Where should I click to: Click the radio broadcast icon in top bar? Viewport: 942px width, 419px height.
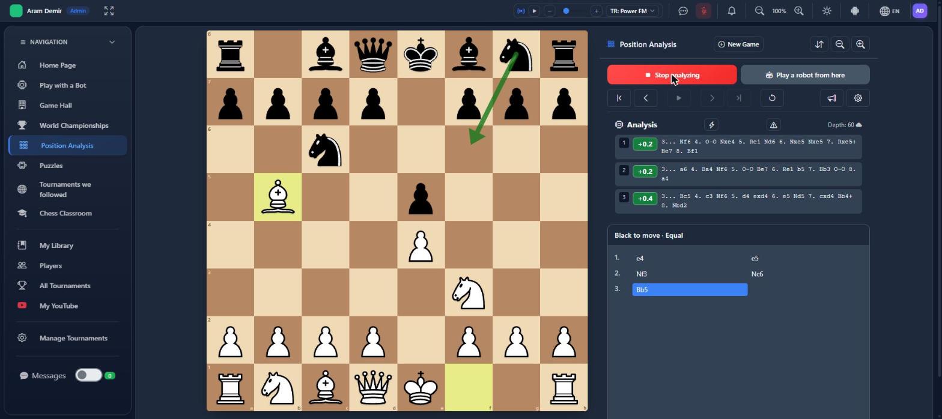pyautogui.click(x=521, y=11)
